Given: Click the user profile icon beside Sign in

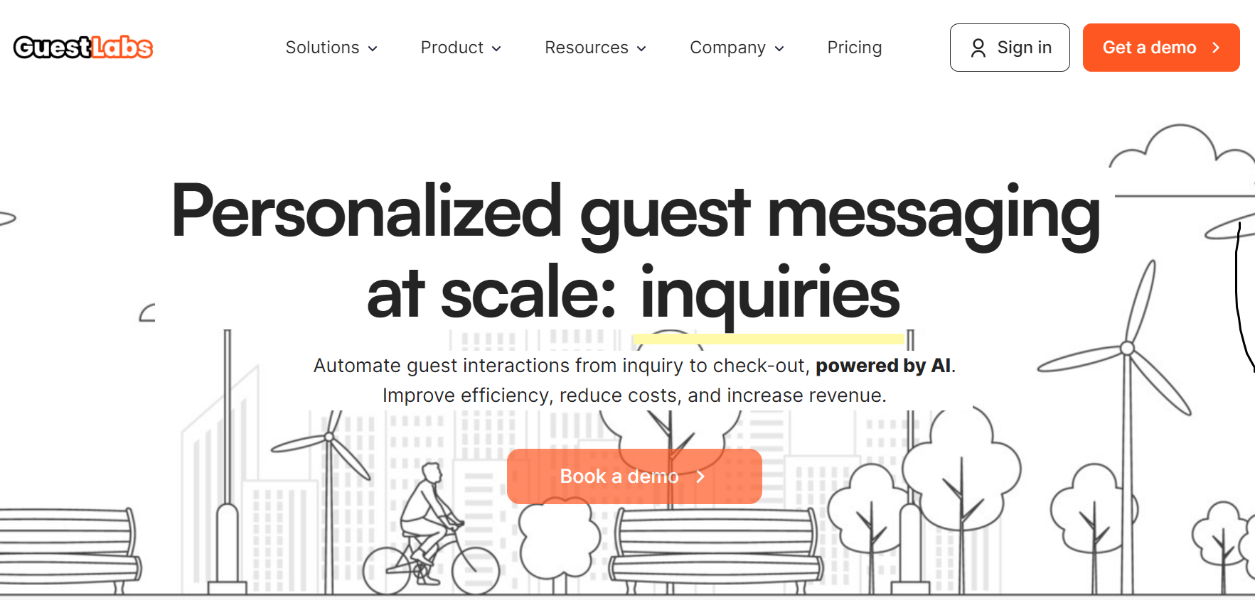Looking at the screenshot, I should coord(978,48).
